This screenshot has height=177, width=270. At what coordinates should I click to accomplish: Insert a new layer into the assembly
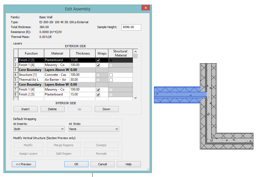click(x=25, y=109)
